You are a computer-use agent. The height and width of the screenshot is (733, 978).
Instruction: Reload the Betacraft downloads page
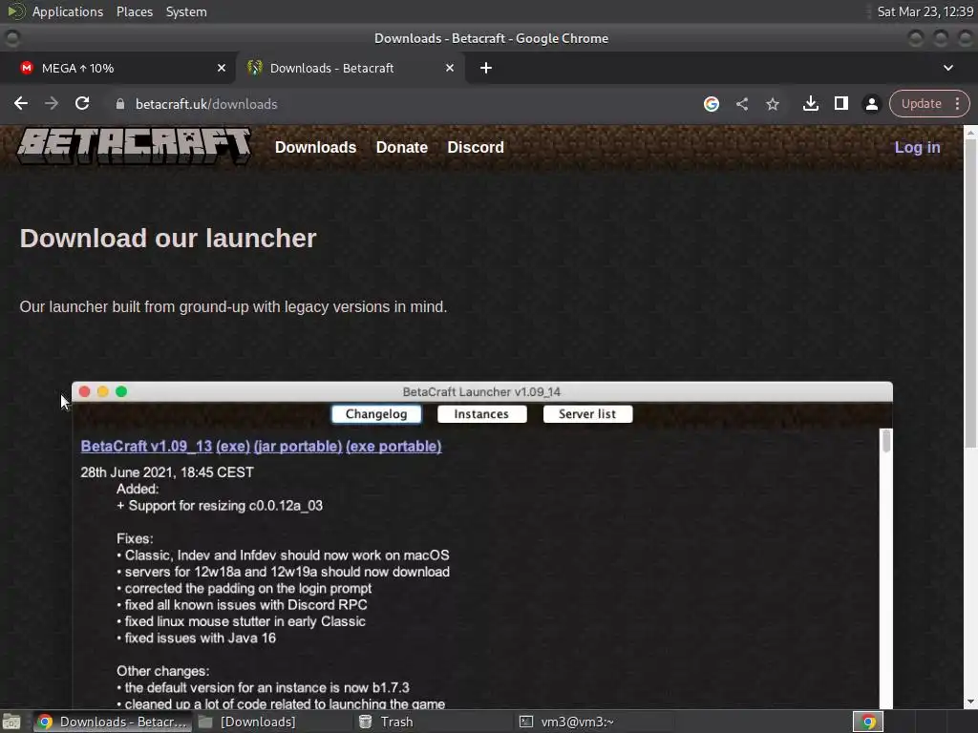tap(82, 103)
